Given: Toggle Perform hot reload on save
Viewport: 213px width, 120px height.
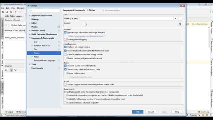Looking at the screenshot, I should point(65,47).
